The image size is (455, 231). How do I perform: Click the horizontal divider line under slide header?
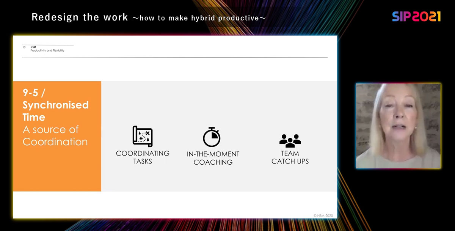pos(174,57)
